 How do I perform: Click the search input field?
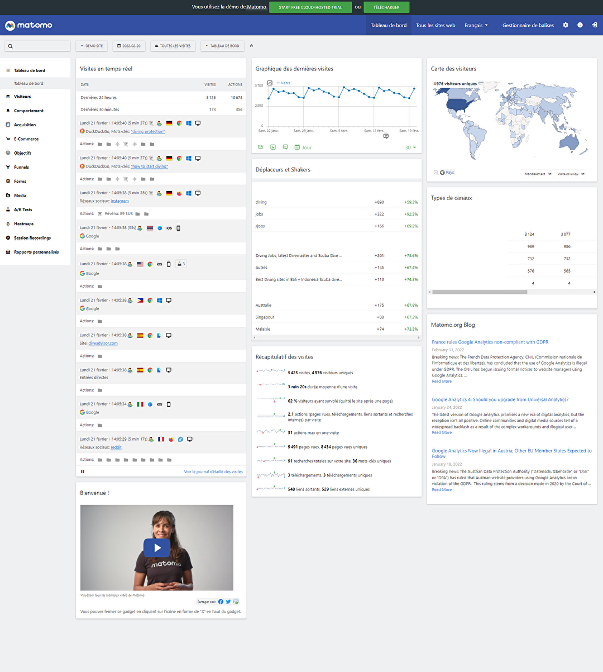38,46
